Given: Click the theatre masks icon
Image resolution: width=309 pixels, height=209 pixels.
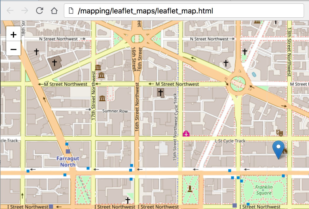Looking at the screenshot, I should tap(279, 133).
